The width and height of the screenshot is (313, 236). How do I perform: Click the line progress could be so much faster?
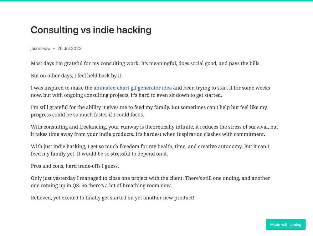[x=87, y=115]
